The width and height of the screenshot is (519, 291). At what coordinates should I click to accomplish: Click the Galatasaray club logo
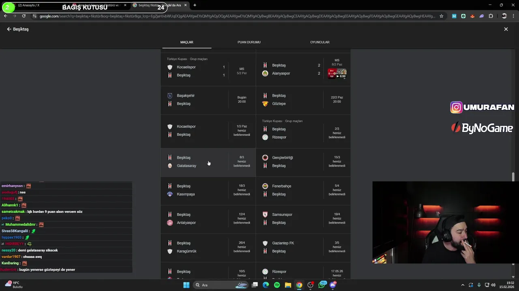coord(170,166)
